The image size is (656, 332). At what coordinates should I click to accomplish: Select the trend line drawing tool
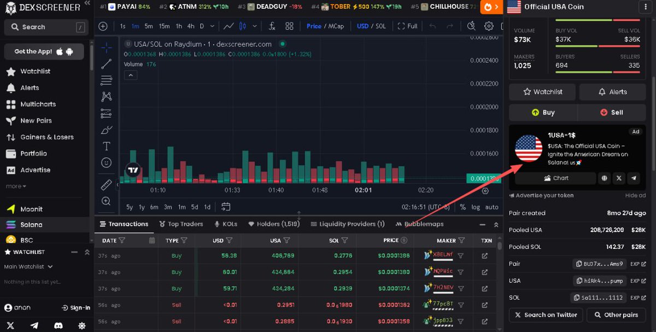[x=106, y=64]
